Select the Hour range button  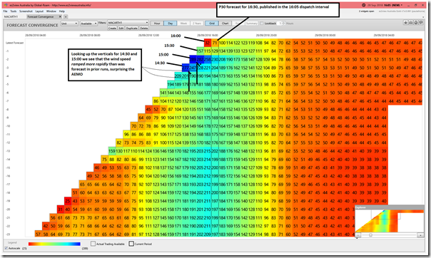pyautogui.click(x=157, y=24)
